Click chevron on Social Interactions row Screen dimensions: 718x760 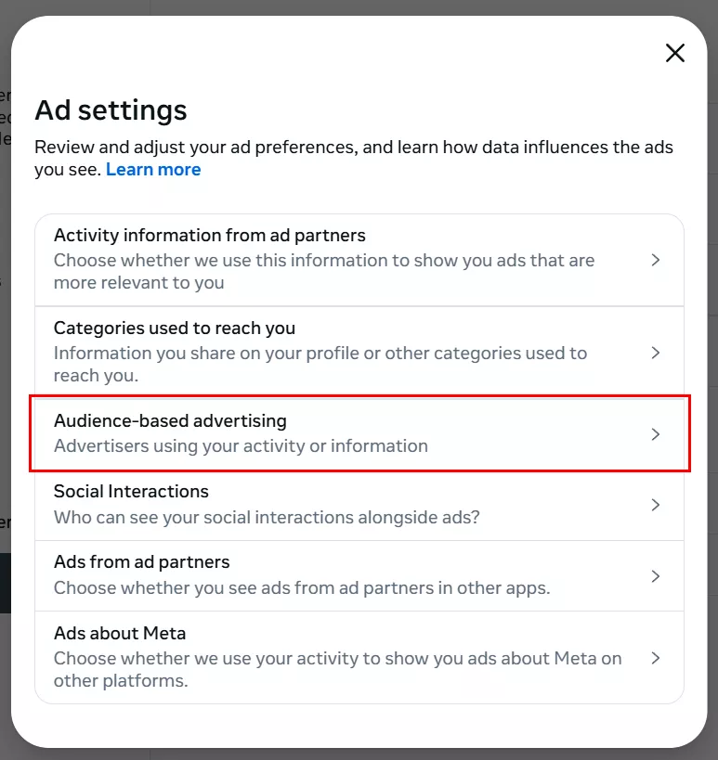coord(656,505)
